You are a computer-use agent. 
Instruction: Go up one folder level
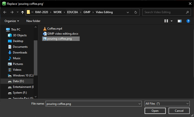[23, 12]
